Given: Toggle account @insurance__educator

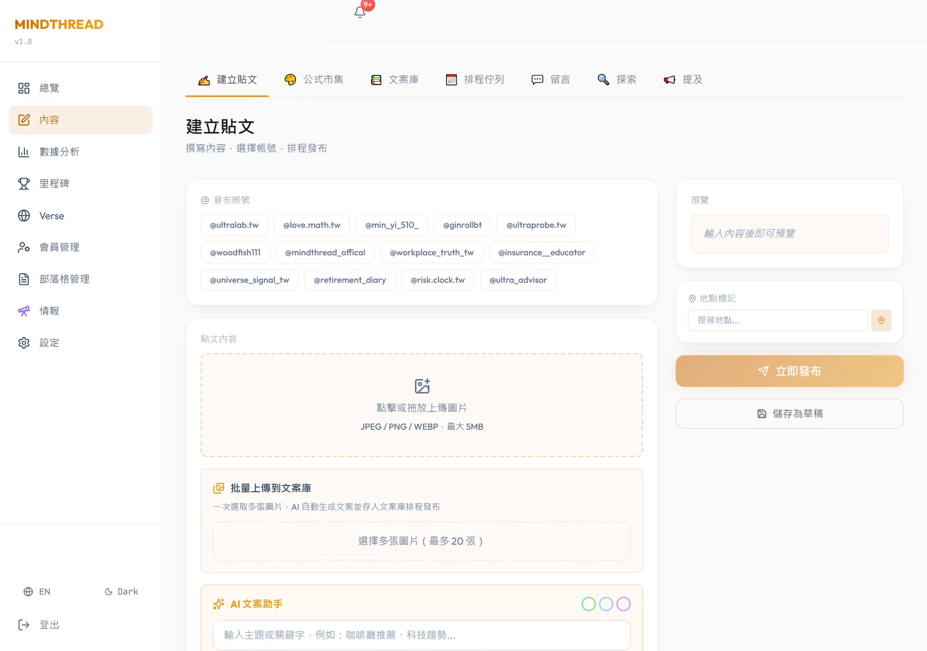Looking at the screenshot, I should pos(542,252).
